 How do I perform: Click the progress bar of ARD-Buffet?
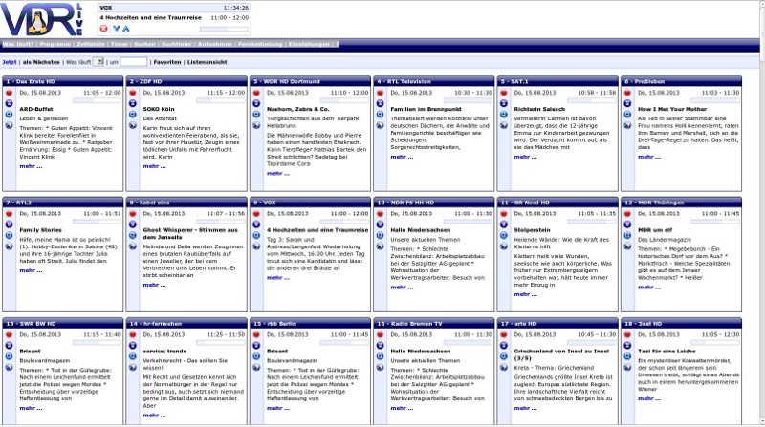pos(97,100)
